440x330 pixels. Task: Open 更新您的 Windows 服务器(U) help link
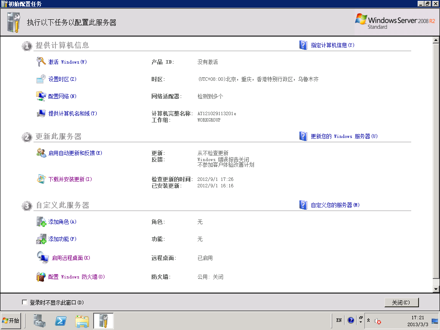coord(344,136)
